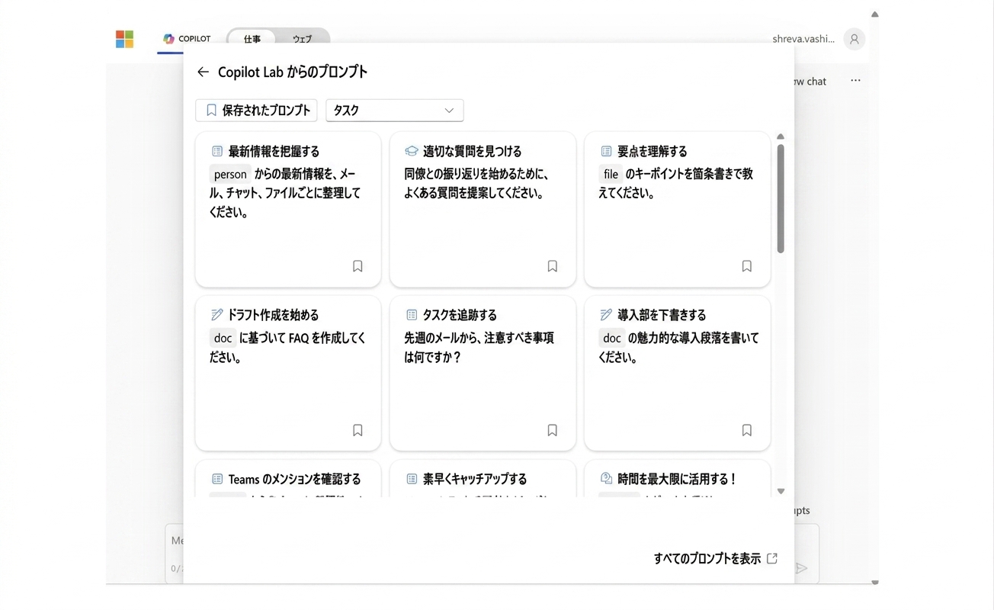Select the Teams のメンションを確認する prompt title
Screen dimensions: 994x610
pyautogui.click(x=294, y=479)
